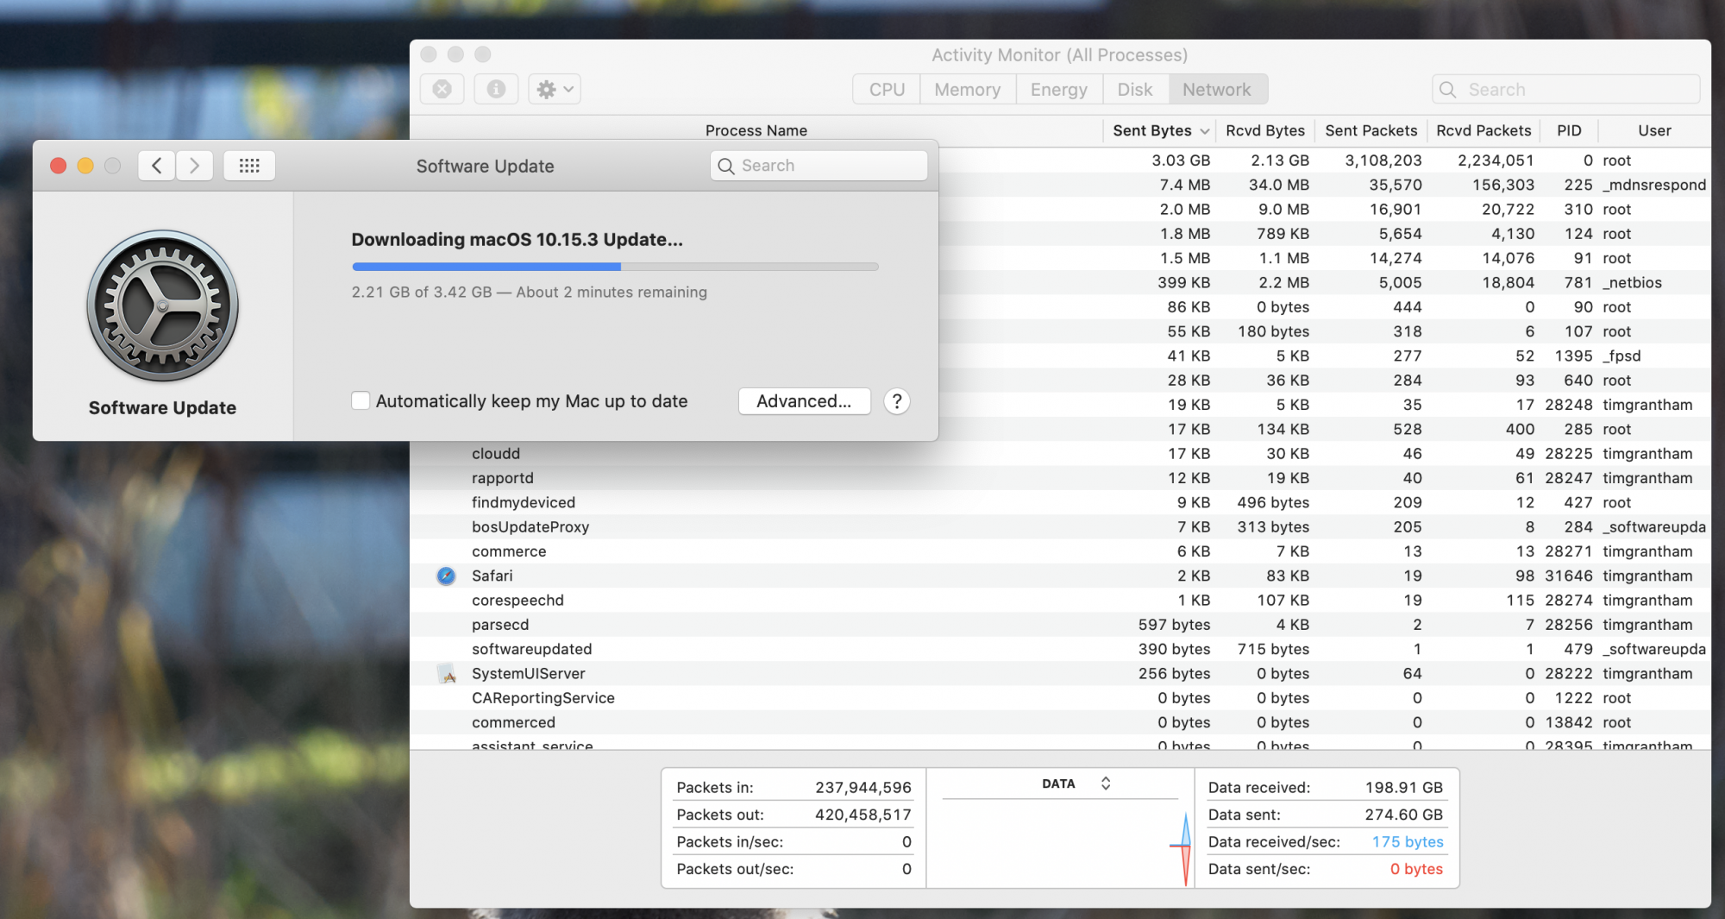Select the rapportd process row
This screenshot has height=919, width=1725.
[1060, 478]
